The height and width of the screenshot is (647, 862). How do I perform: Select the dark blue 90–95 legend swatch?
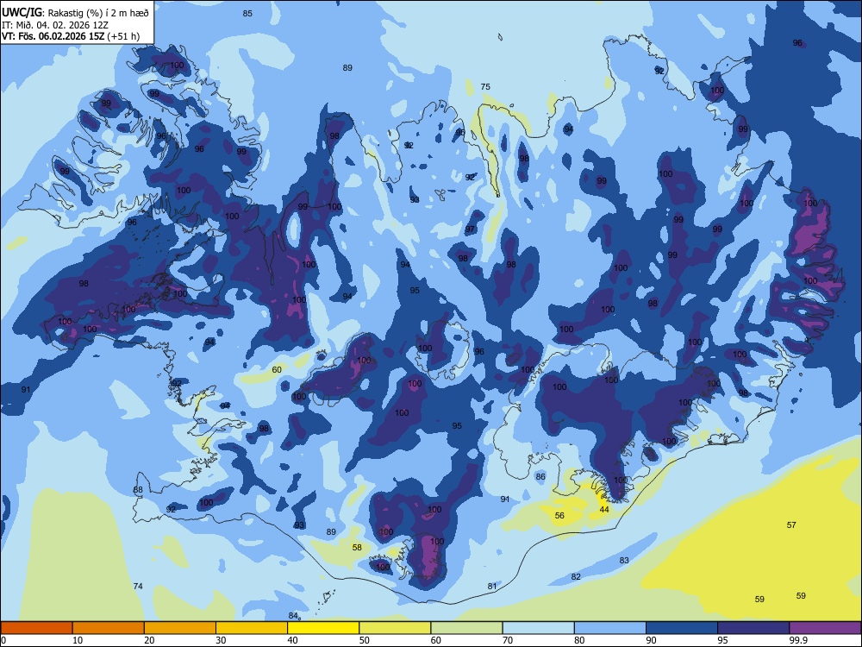682,628
